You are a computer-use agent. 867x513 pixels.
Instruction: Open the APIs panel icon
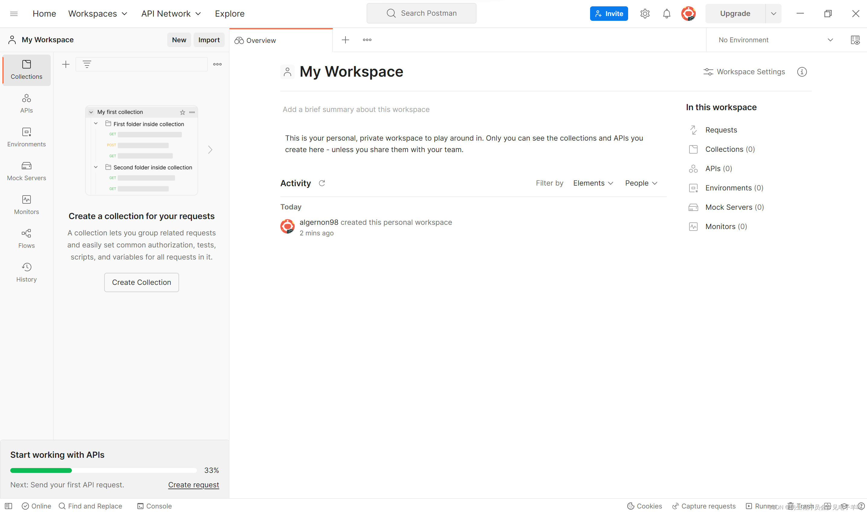pos(26,103)
